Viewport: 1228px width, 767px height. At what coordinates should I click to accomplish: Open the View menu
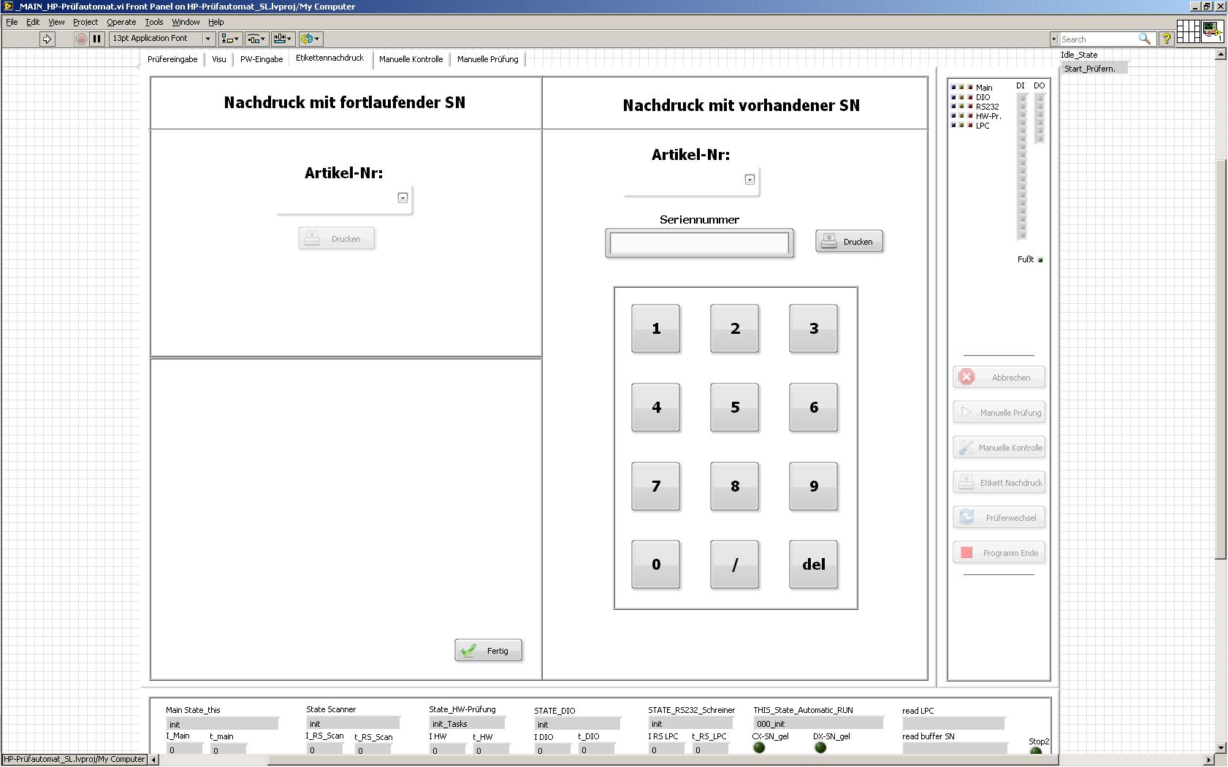click(x=56, y=22)
